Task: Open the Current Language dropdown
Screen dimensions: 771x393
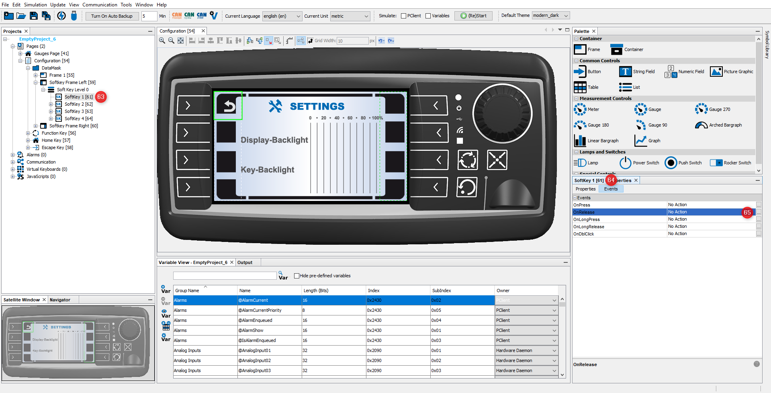Action: [282, 16]
